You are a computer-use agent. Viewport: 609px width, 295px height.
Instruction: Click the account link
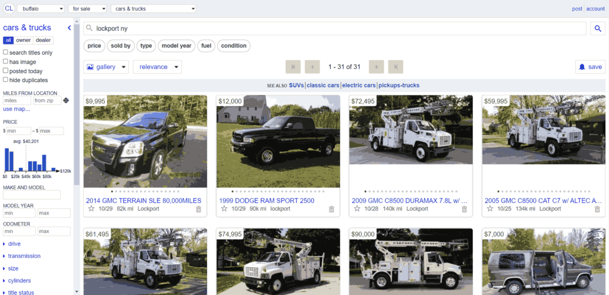[595, 8]
